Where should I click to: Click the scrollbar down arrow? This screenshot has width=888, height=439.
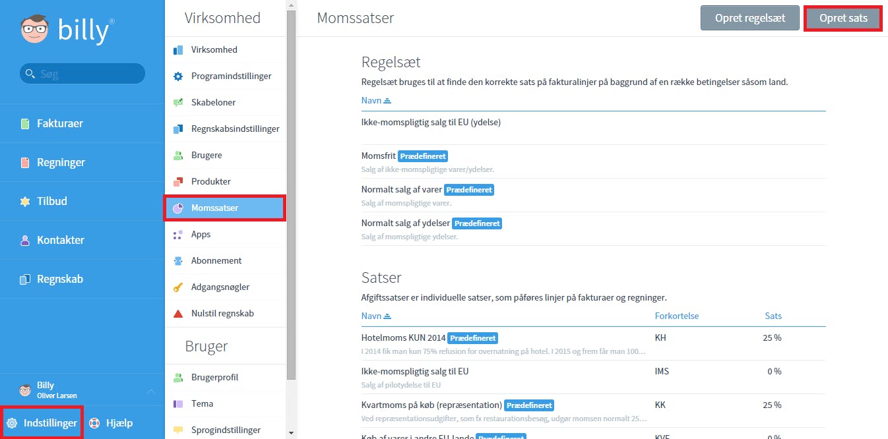coord(291,433)
